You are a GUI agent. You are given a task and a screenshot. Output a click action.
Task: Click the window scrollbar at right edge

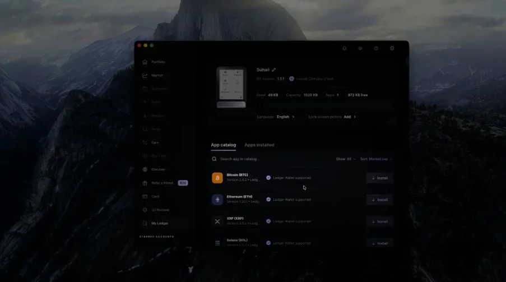tap(407, 60)
